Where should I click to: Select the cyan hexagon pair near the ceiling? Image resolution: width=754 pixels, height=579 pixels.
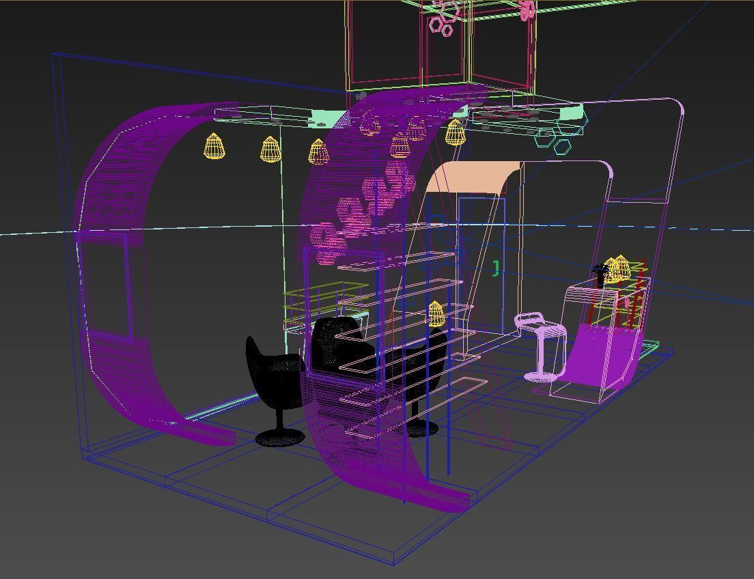click(553, 141)
